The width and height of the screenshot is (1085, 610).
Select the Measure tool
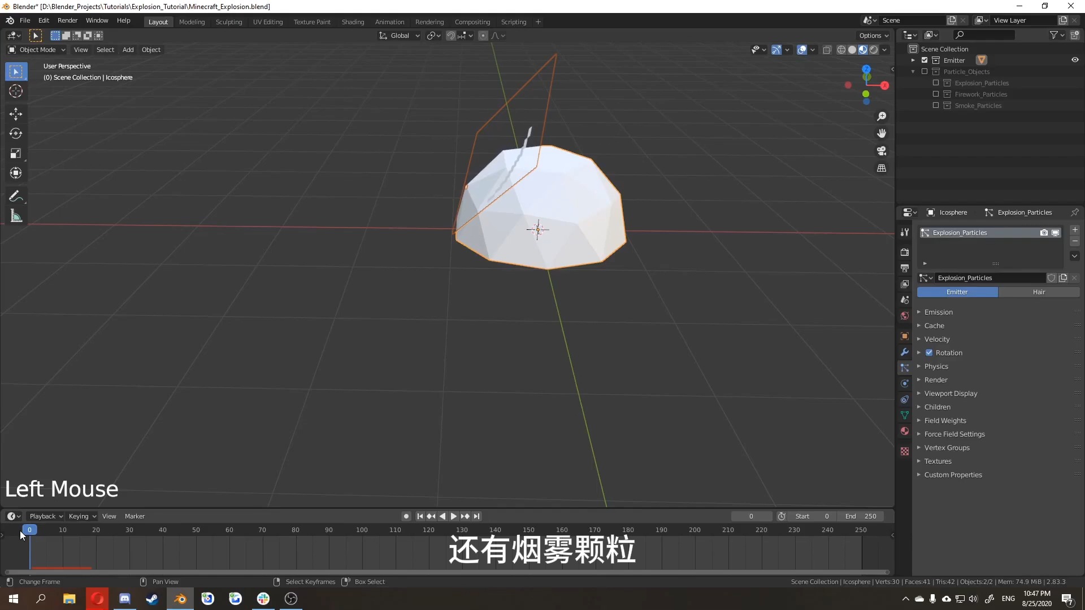coord(15,216)
